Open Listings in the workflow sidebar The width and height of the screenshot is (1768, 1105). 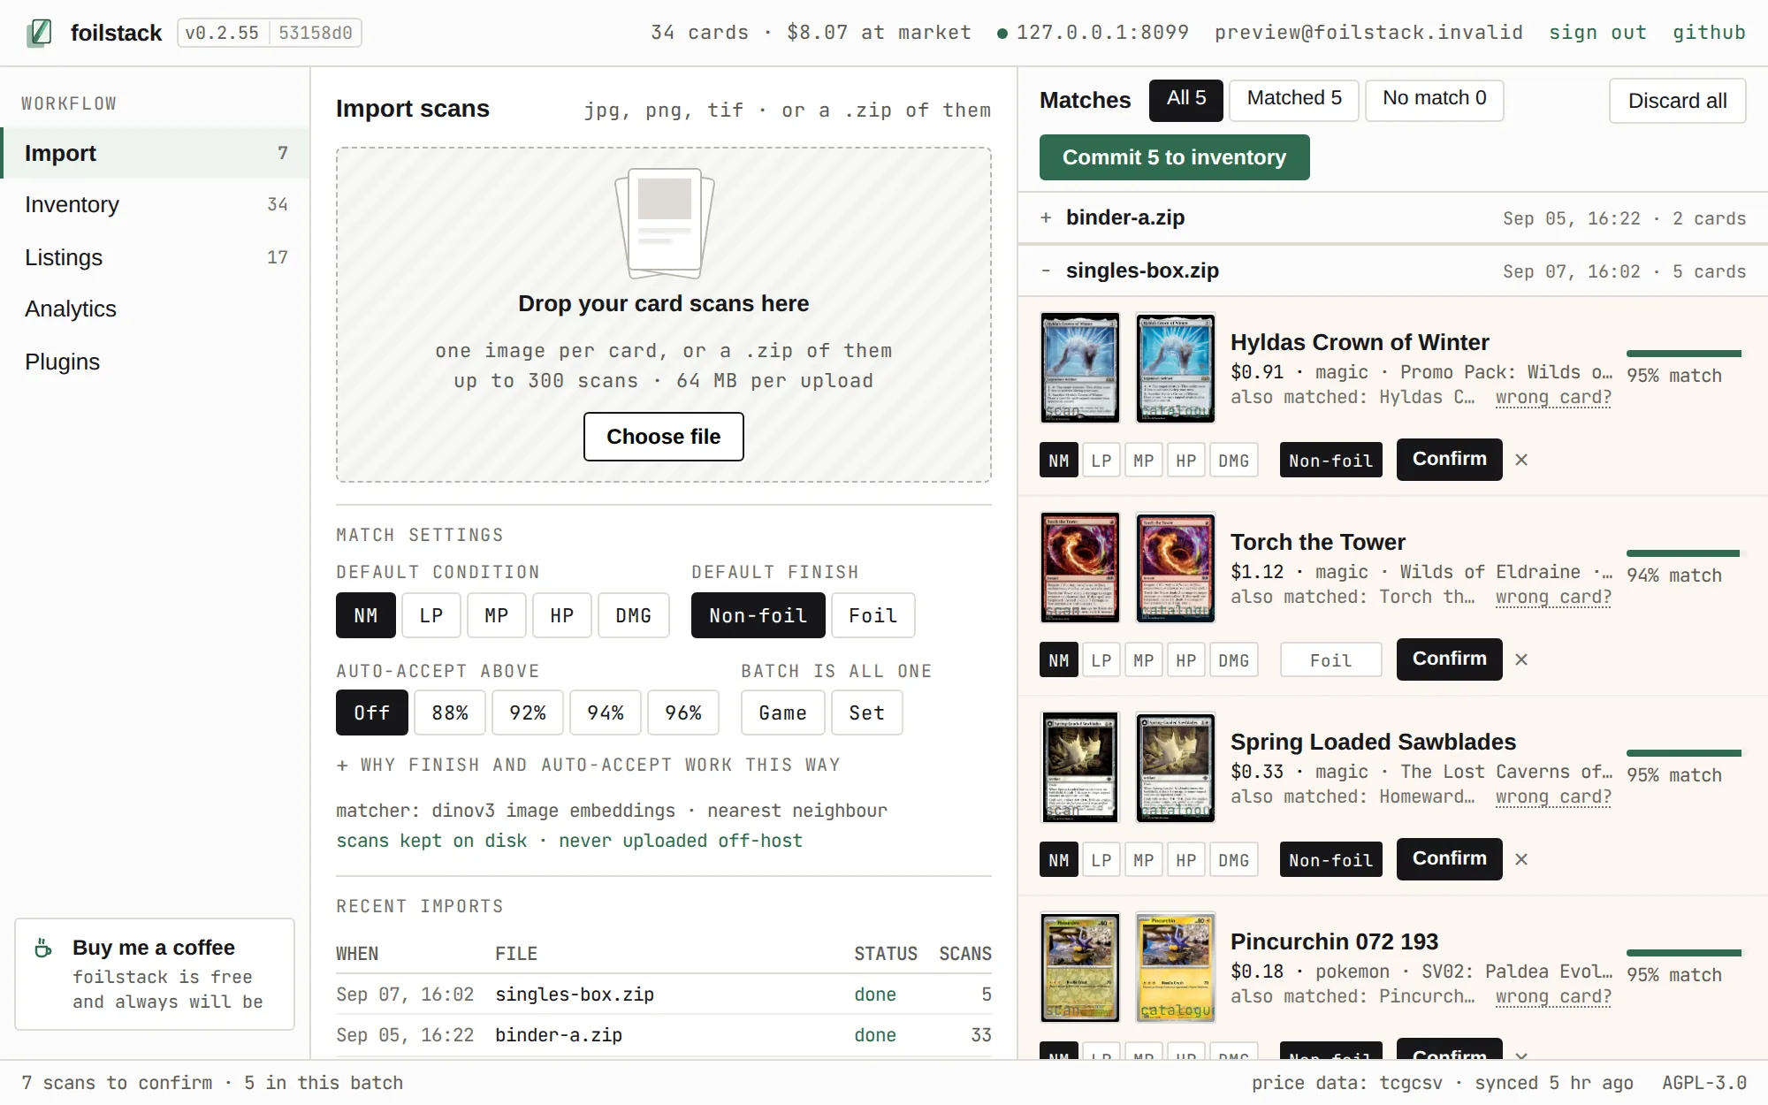[x=156, y=257]
